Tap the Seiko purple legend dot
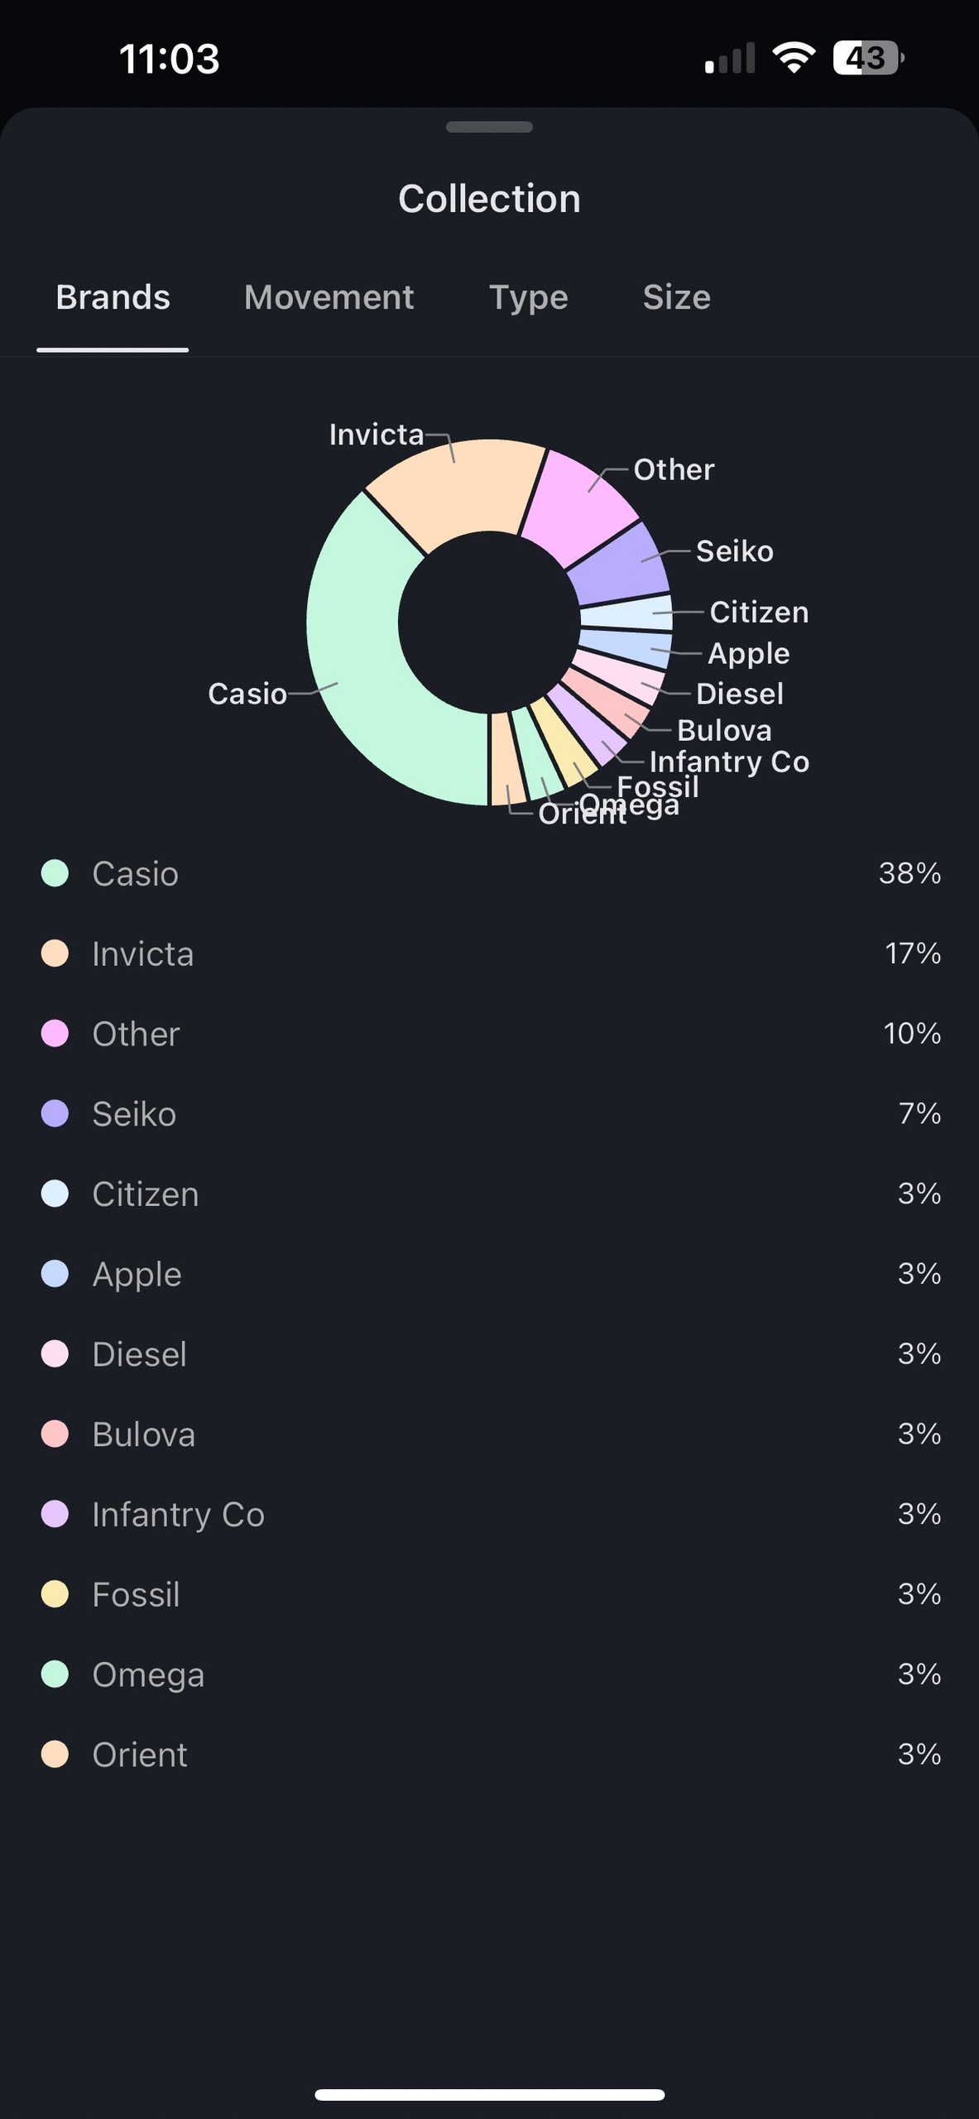This screenshot has height=2119, width=979. [x=55, y=1114]
